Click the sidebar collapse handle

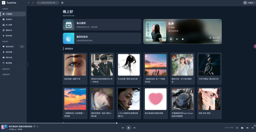tap(28, 65)
